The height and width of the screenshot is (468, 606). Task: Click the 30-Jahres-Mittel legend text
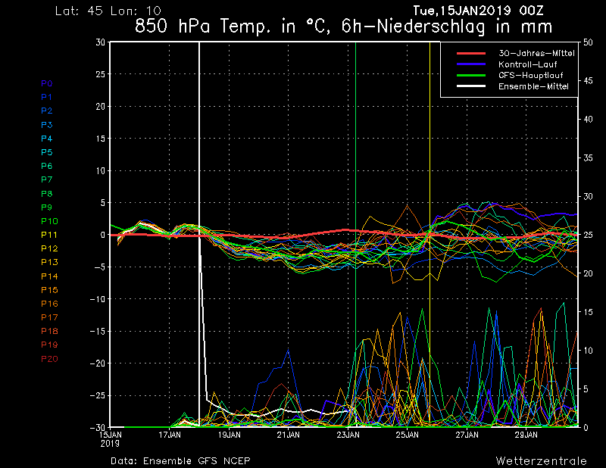click(x=536, y=53)
